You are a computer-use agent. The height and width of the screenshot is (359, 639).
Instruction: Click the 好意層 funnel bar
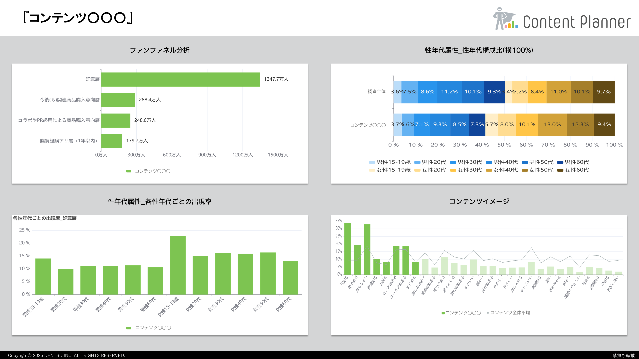(x=180, y=79)
